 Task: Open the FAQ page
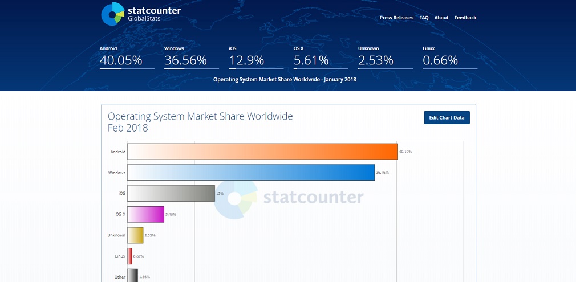coord(424,18)
